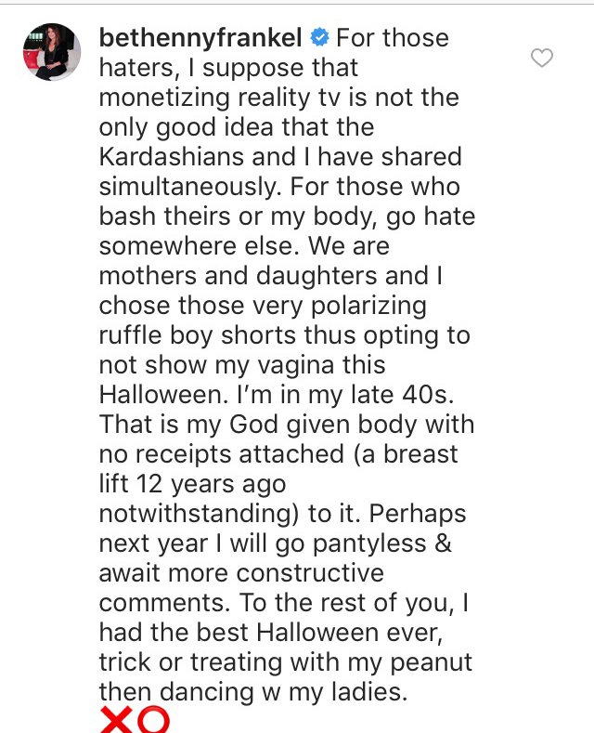Viewport: 594px width, 733px height.
Task: Click the last line "then dancing w my ladies"
Action: (253, 692)
